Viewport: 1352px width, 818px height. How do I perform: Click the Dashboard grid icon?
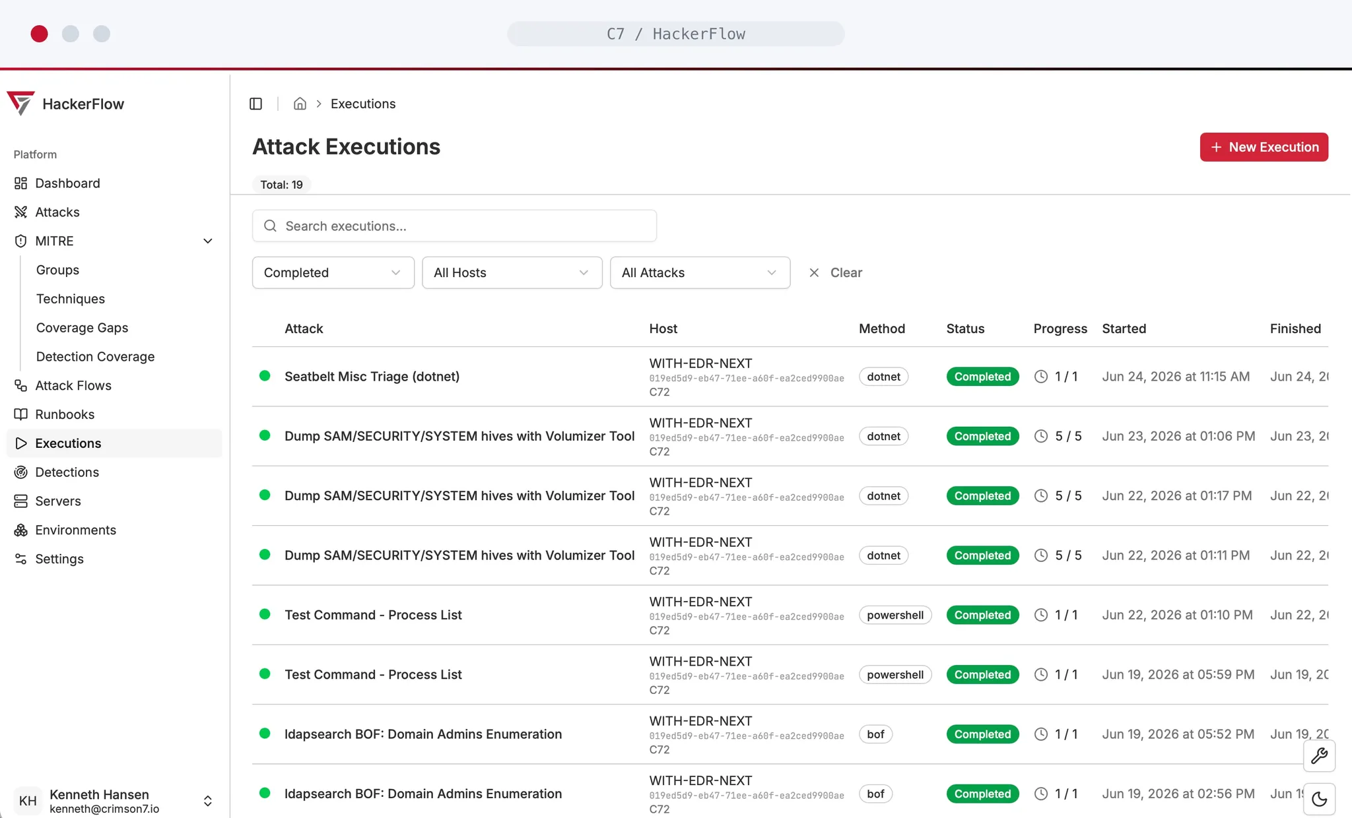(21, 183)
